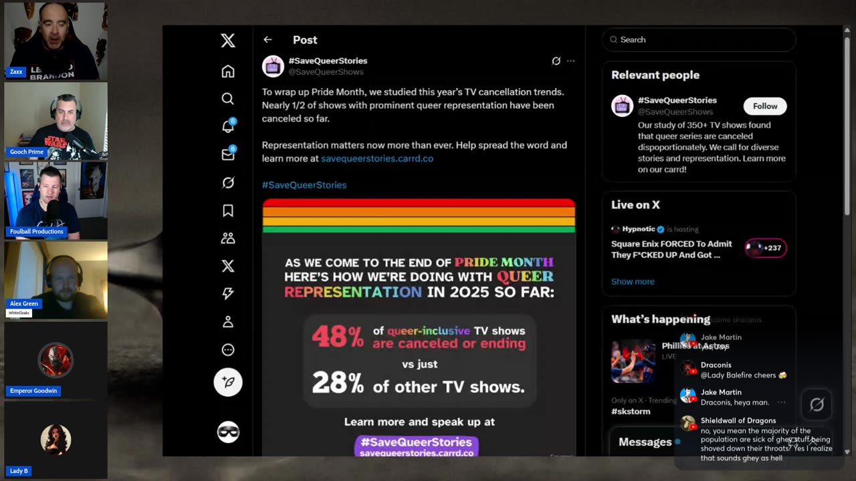This screenshot has width=856, height=481.
Task: Open #SaveQueerStories avatar in Relevant people
Action: [x=622, y=106]
